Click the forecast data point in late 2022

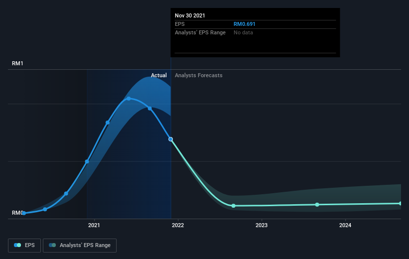[234, 206]
